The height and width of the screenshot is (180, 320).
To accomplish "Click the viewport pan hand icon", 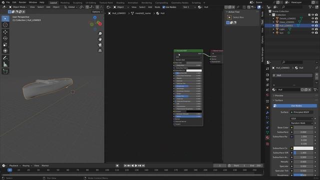I will pos(100,39).
